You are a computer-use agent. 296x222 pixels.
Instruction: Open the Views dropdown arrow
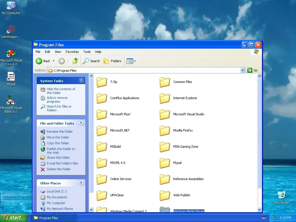click(x=135, y=61)
